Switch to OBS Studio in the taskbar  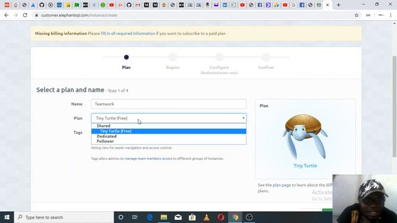click(249, 217)
